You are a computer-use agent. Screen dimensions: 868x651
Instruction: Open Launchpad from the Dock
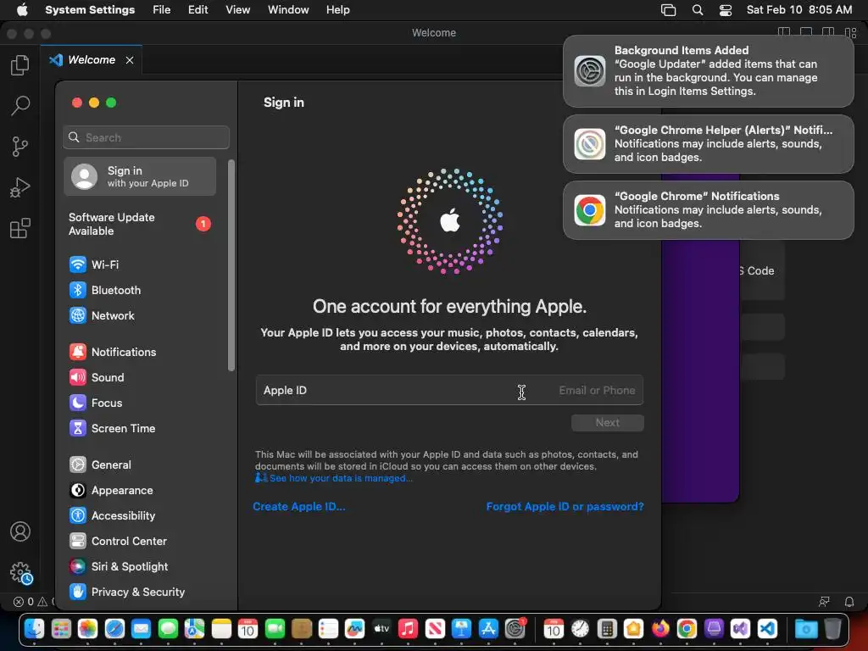pos(61,629)
